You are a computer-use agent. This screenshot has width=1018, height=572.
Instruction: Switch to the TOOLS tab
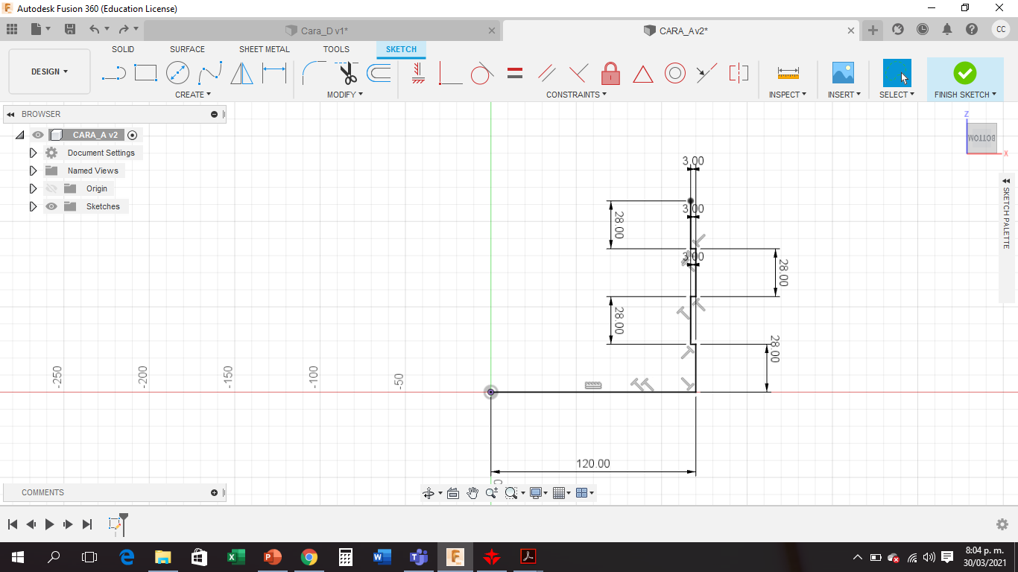336,49
